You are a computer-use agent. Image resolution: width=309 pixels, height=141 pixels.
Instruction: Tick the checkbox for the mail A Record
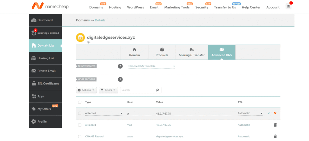pos(80,125)
